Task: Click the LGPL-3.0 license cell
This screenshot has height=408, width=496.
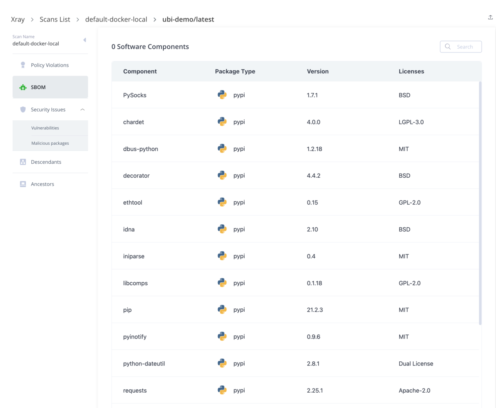Action: (411, 122)
